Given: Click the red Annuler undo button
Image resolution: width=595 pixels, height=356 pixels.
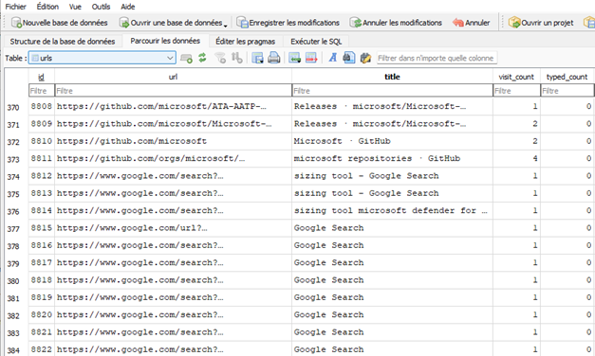Looking at the screenshot, I should 472,23.
